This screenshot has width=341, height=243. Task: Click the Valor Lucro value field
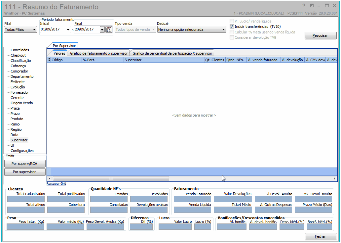click(x=175, y=227)
